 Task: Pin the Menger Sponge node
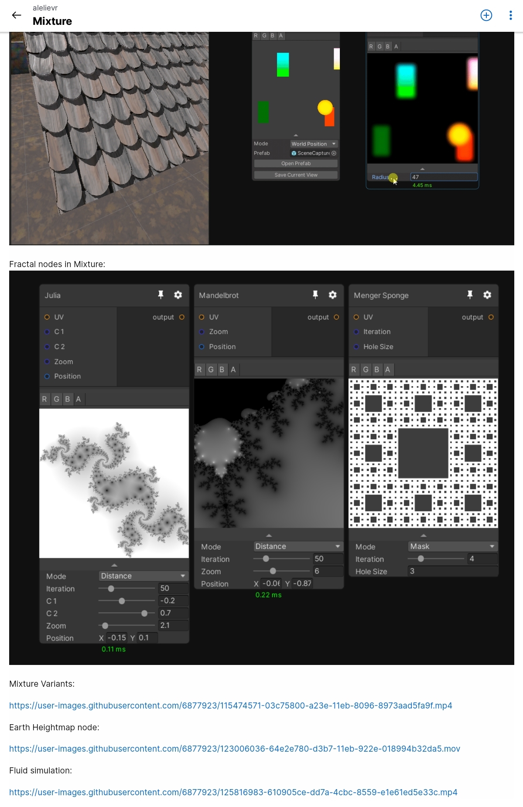coord(470,295)
